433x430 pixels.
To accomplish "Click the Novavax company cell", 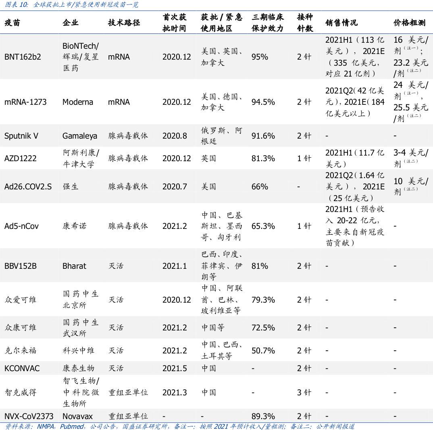I will point(77,416).
